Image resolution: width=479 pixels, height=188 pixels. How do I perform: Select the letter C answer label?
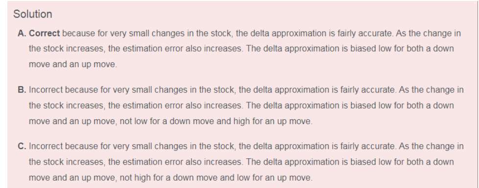pyautogui.click(x=22, y=146)
